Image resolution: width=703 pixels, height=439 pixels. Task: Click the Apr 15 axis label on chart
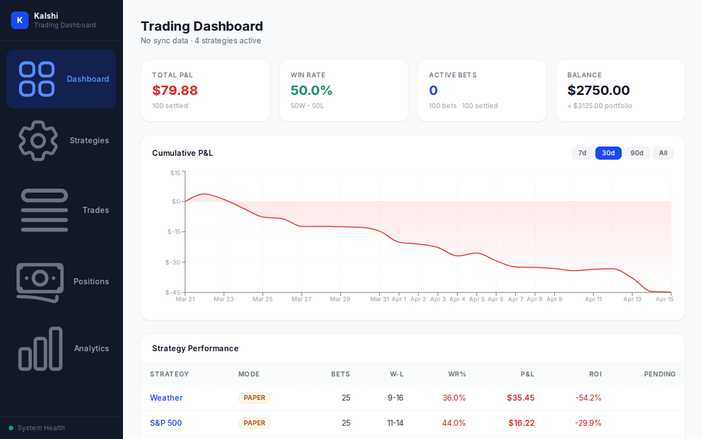point(665,299)
